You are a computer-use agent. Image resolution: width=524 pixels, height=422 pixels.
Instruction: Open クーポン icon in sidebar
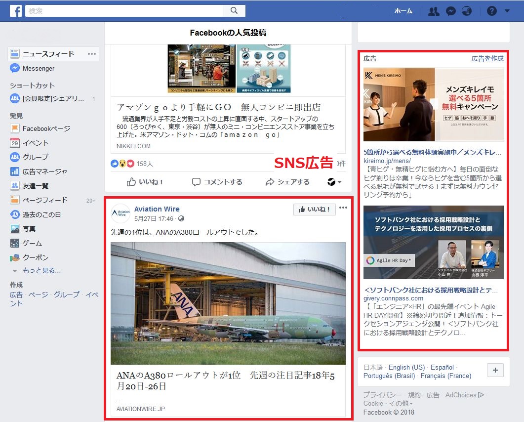click(15, 257)
